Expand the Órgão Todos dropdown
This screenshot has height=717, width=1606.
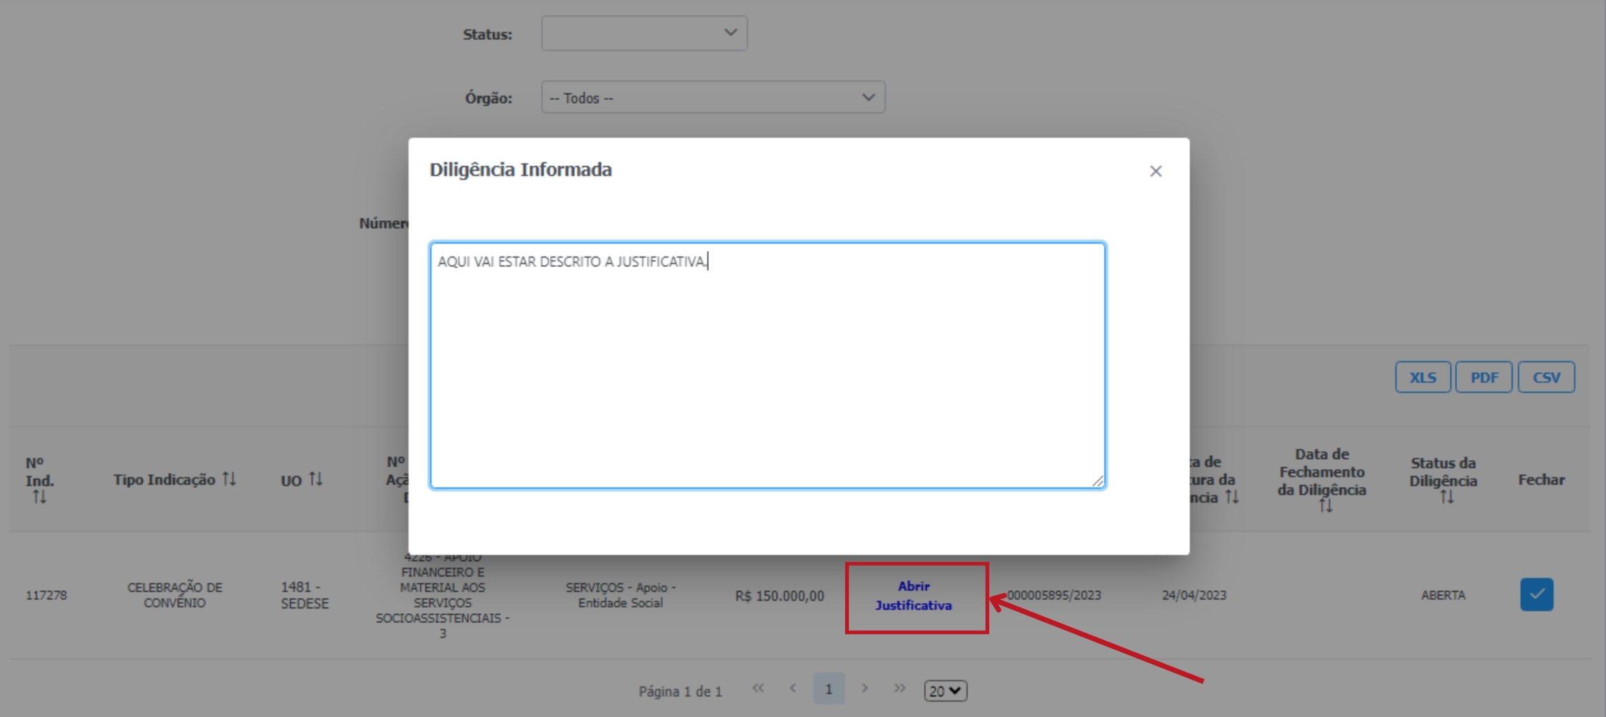(x=712, y=98)
